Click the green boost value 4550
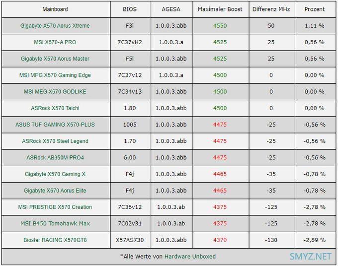Image resolution: width=338 pixels, height=266 pixels. 220,26
